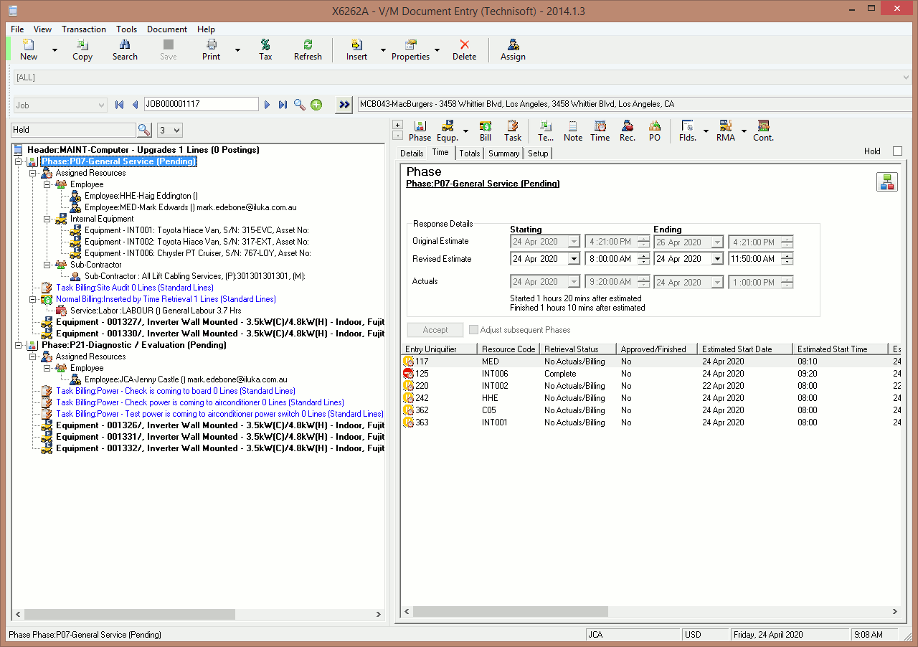Open the Transaction menu
Viewport: 918px width, 647px height.
click(x=84, y=29)
